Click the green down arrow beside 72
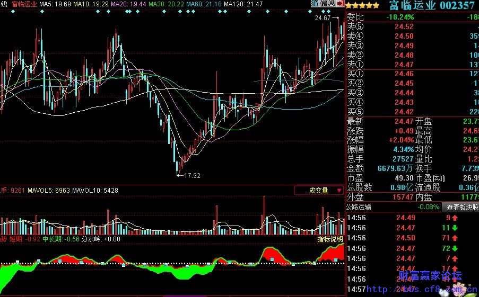Image resolution: width=479 pixels, height=297 pixels. coord(454,248)
